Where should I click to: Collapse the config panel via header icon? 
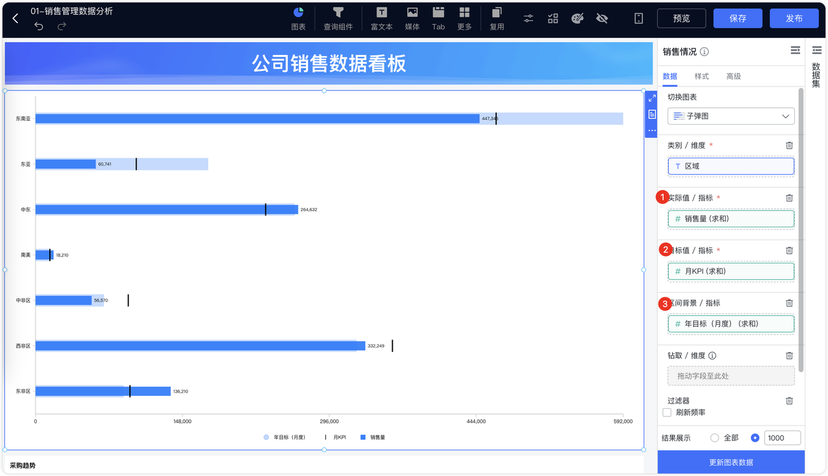coord(795,50)
